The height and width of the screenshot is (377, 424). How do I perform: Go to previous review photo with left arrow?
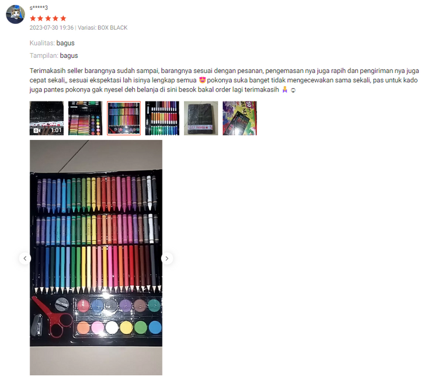coord(25,259)
